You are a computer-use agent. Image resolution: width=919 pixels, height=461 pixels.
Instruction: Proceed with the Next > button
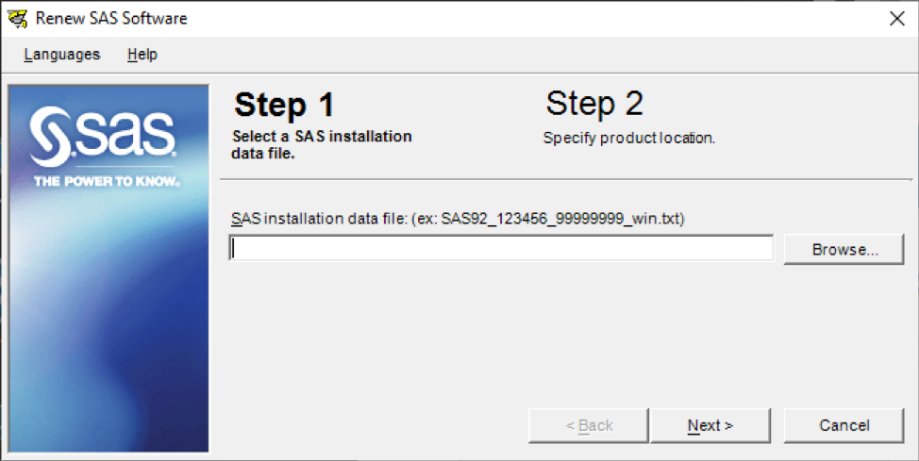tap(710, 425)
